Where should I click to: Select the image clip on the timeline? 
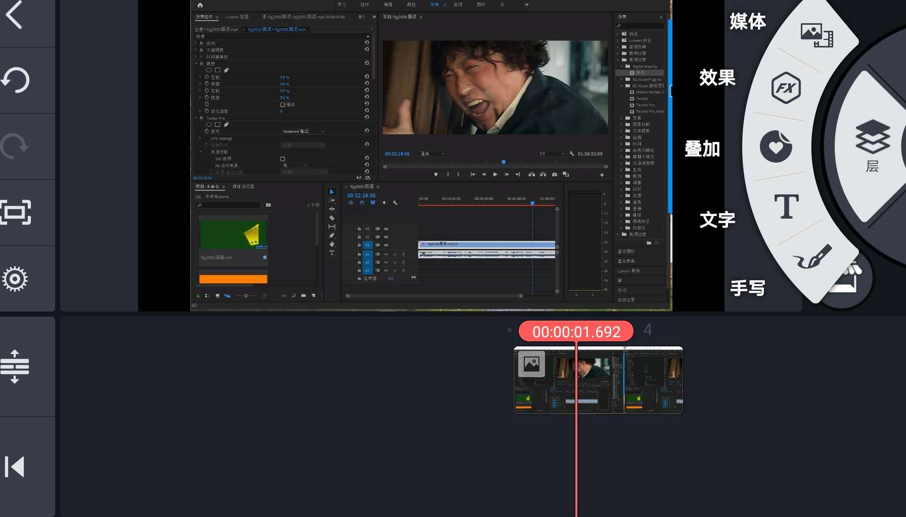click(598, 380)
